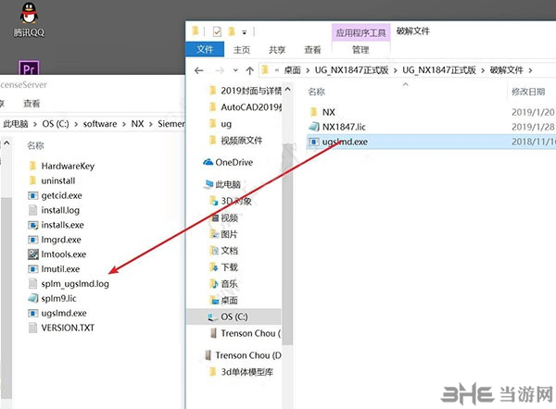This screenshot has height=409, width=556.
Task: Select the 应用程序工具 contextual tab
Action: point(360,33)
